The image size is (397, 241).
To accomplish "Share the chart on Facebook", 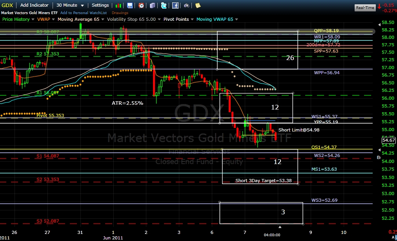I will (175, 5).
